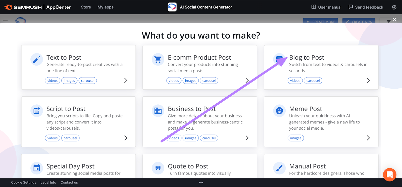402x187 pixels.
Task: Expand Text to Post with its chevron
Action: 126,80
